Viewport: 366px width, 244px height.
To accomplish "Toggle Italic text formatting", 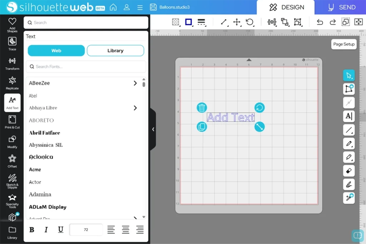I will coord(46,230).
